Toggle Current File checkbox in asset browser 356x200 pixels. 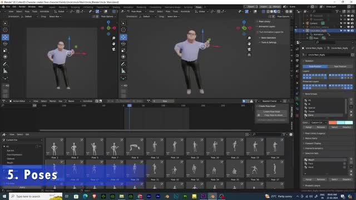coord(4,140)
